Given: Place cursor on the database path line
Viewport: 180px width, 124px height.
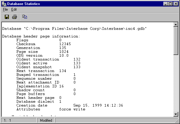Looking at the screenshot, I should tap(74, 29).
